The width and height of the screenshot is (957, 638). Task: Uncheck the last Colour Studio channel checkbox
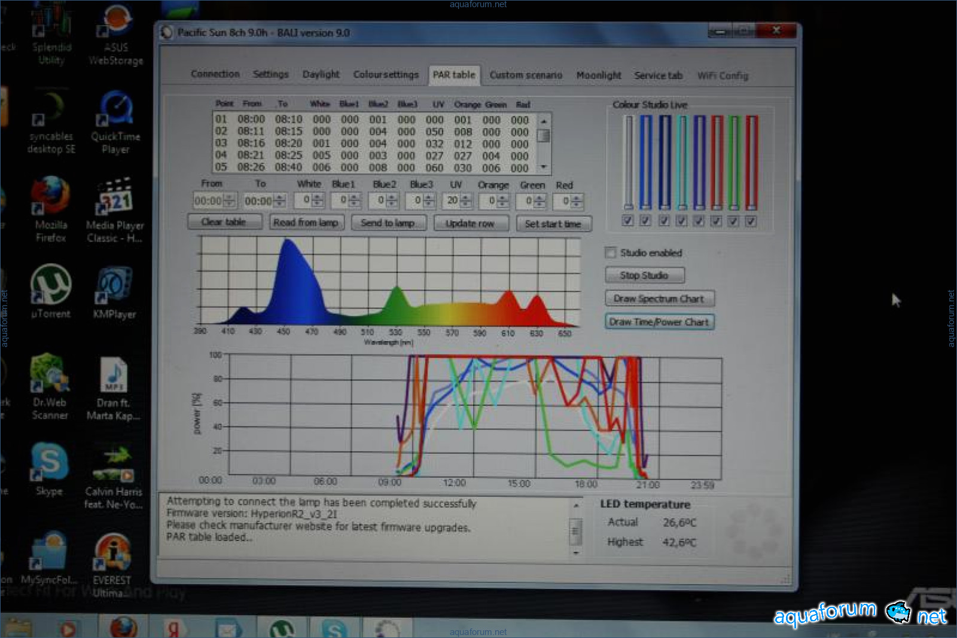click(x=751, y=221)
